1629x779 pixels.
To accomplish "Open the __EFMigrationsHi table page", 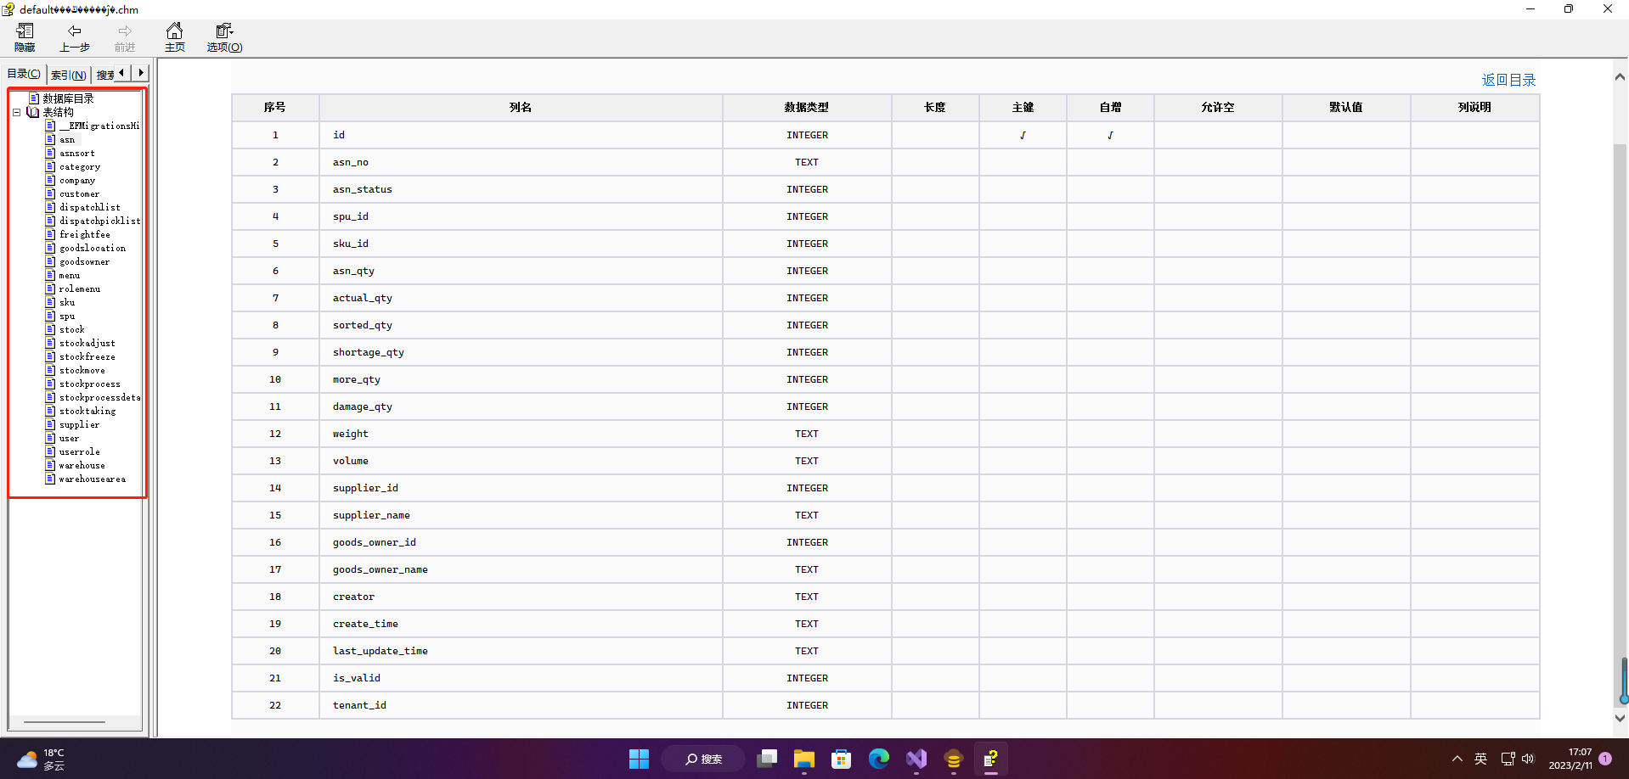I will click(x=99, y=126).
